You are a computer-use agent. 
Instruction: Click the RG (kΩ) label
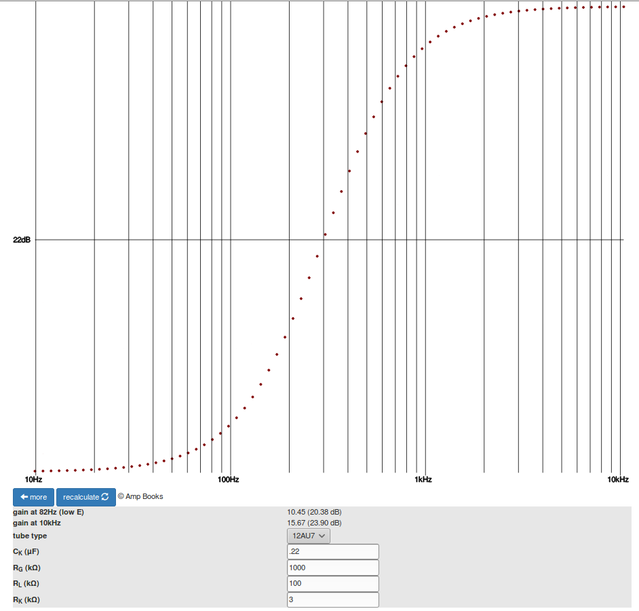coord(26,568)
